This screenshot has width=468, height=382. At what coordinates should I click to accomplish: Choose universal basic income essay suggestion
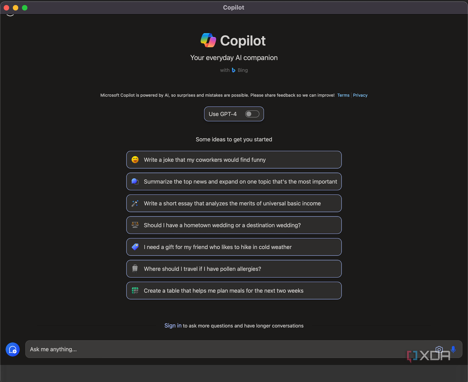pyautogui.click(x=234, y=203)
